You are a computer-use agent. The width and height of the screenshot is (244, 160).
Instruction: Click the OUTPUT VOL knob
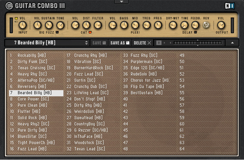(x=221, y=25)
